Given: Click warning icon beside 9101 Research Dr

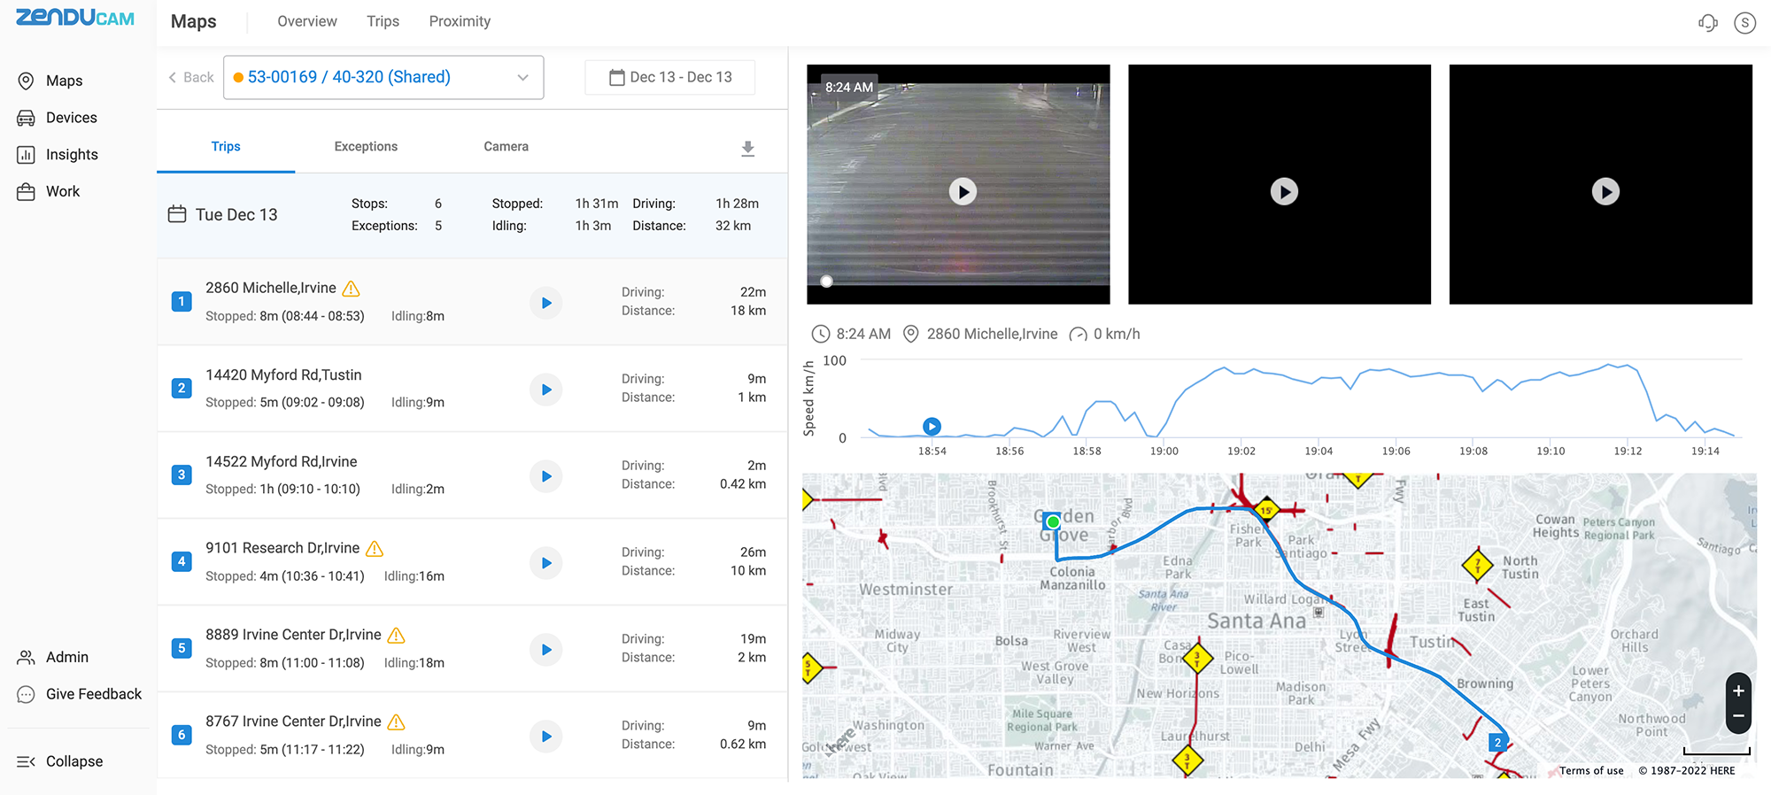Looking at the screenshot, I should pyautogui.click(x=375, y=549).
